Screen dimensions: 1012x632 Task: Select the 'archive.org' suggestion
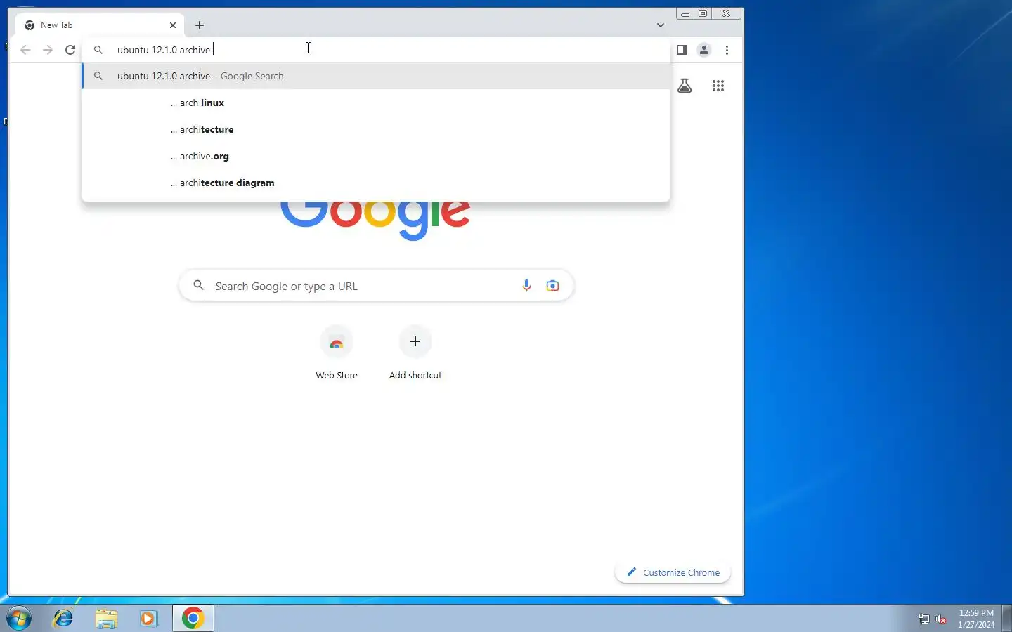click(x=376, y=156)
